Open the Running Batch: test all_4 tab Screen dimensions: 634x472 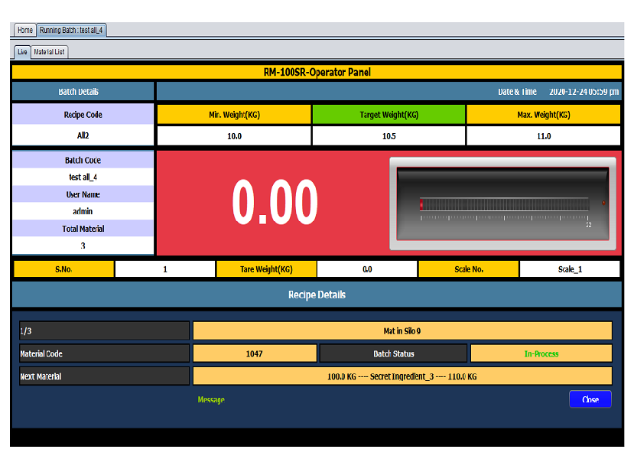71,30
